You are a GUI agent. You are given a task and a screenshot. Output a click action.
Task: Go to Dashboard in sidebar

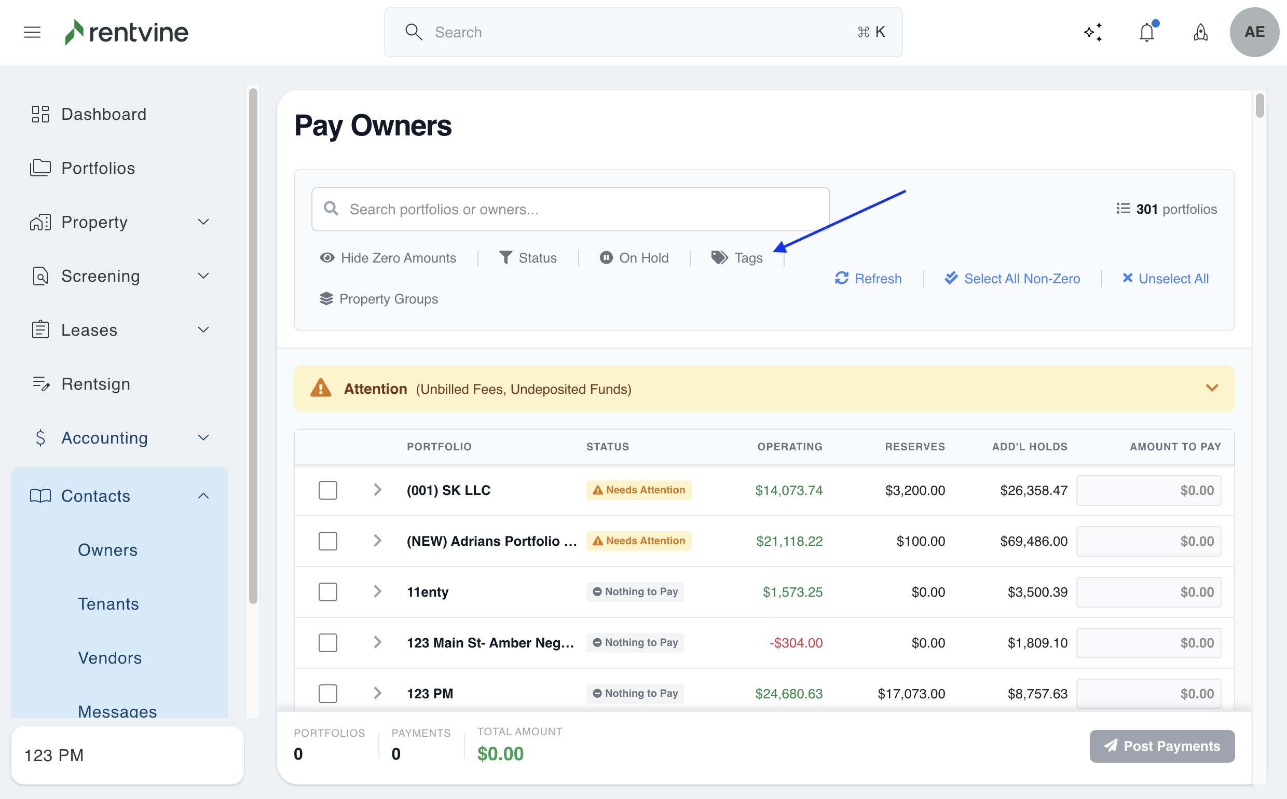(x=104, y=114)
